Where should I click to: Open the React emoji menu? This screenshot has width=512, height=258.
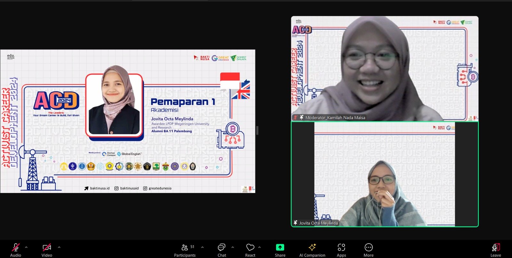pyautogui.click(x=250, y=250)
